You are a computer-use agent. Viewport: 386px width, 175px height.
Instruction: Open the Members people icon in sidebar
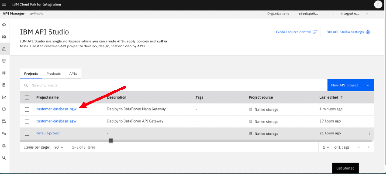pos(4,134)
